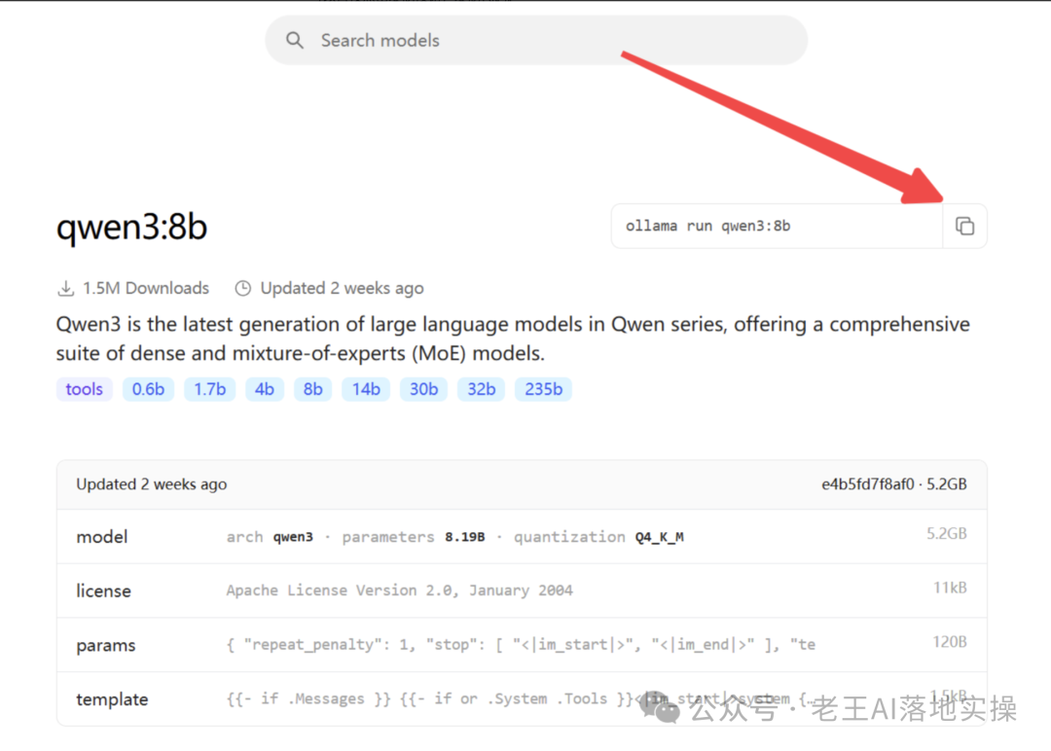1051x751 pixels.
Task: Select the 14b variant pill
Action: (x=365, y=388)
